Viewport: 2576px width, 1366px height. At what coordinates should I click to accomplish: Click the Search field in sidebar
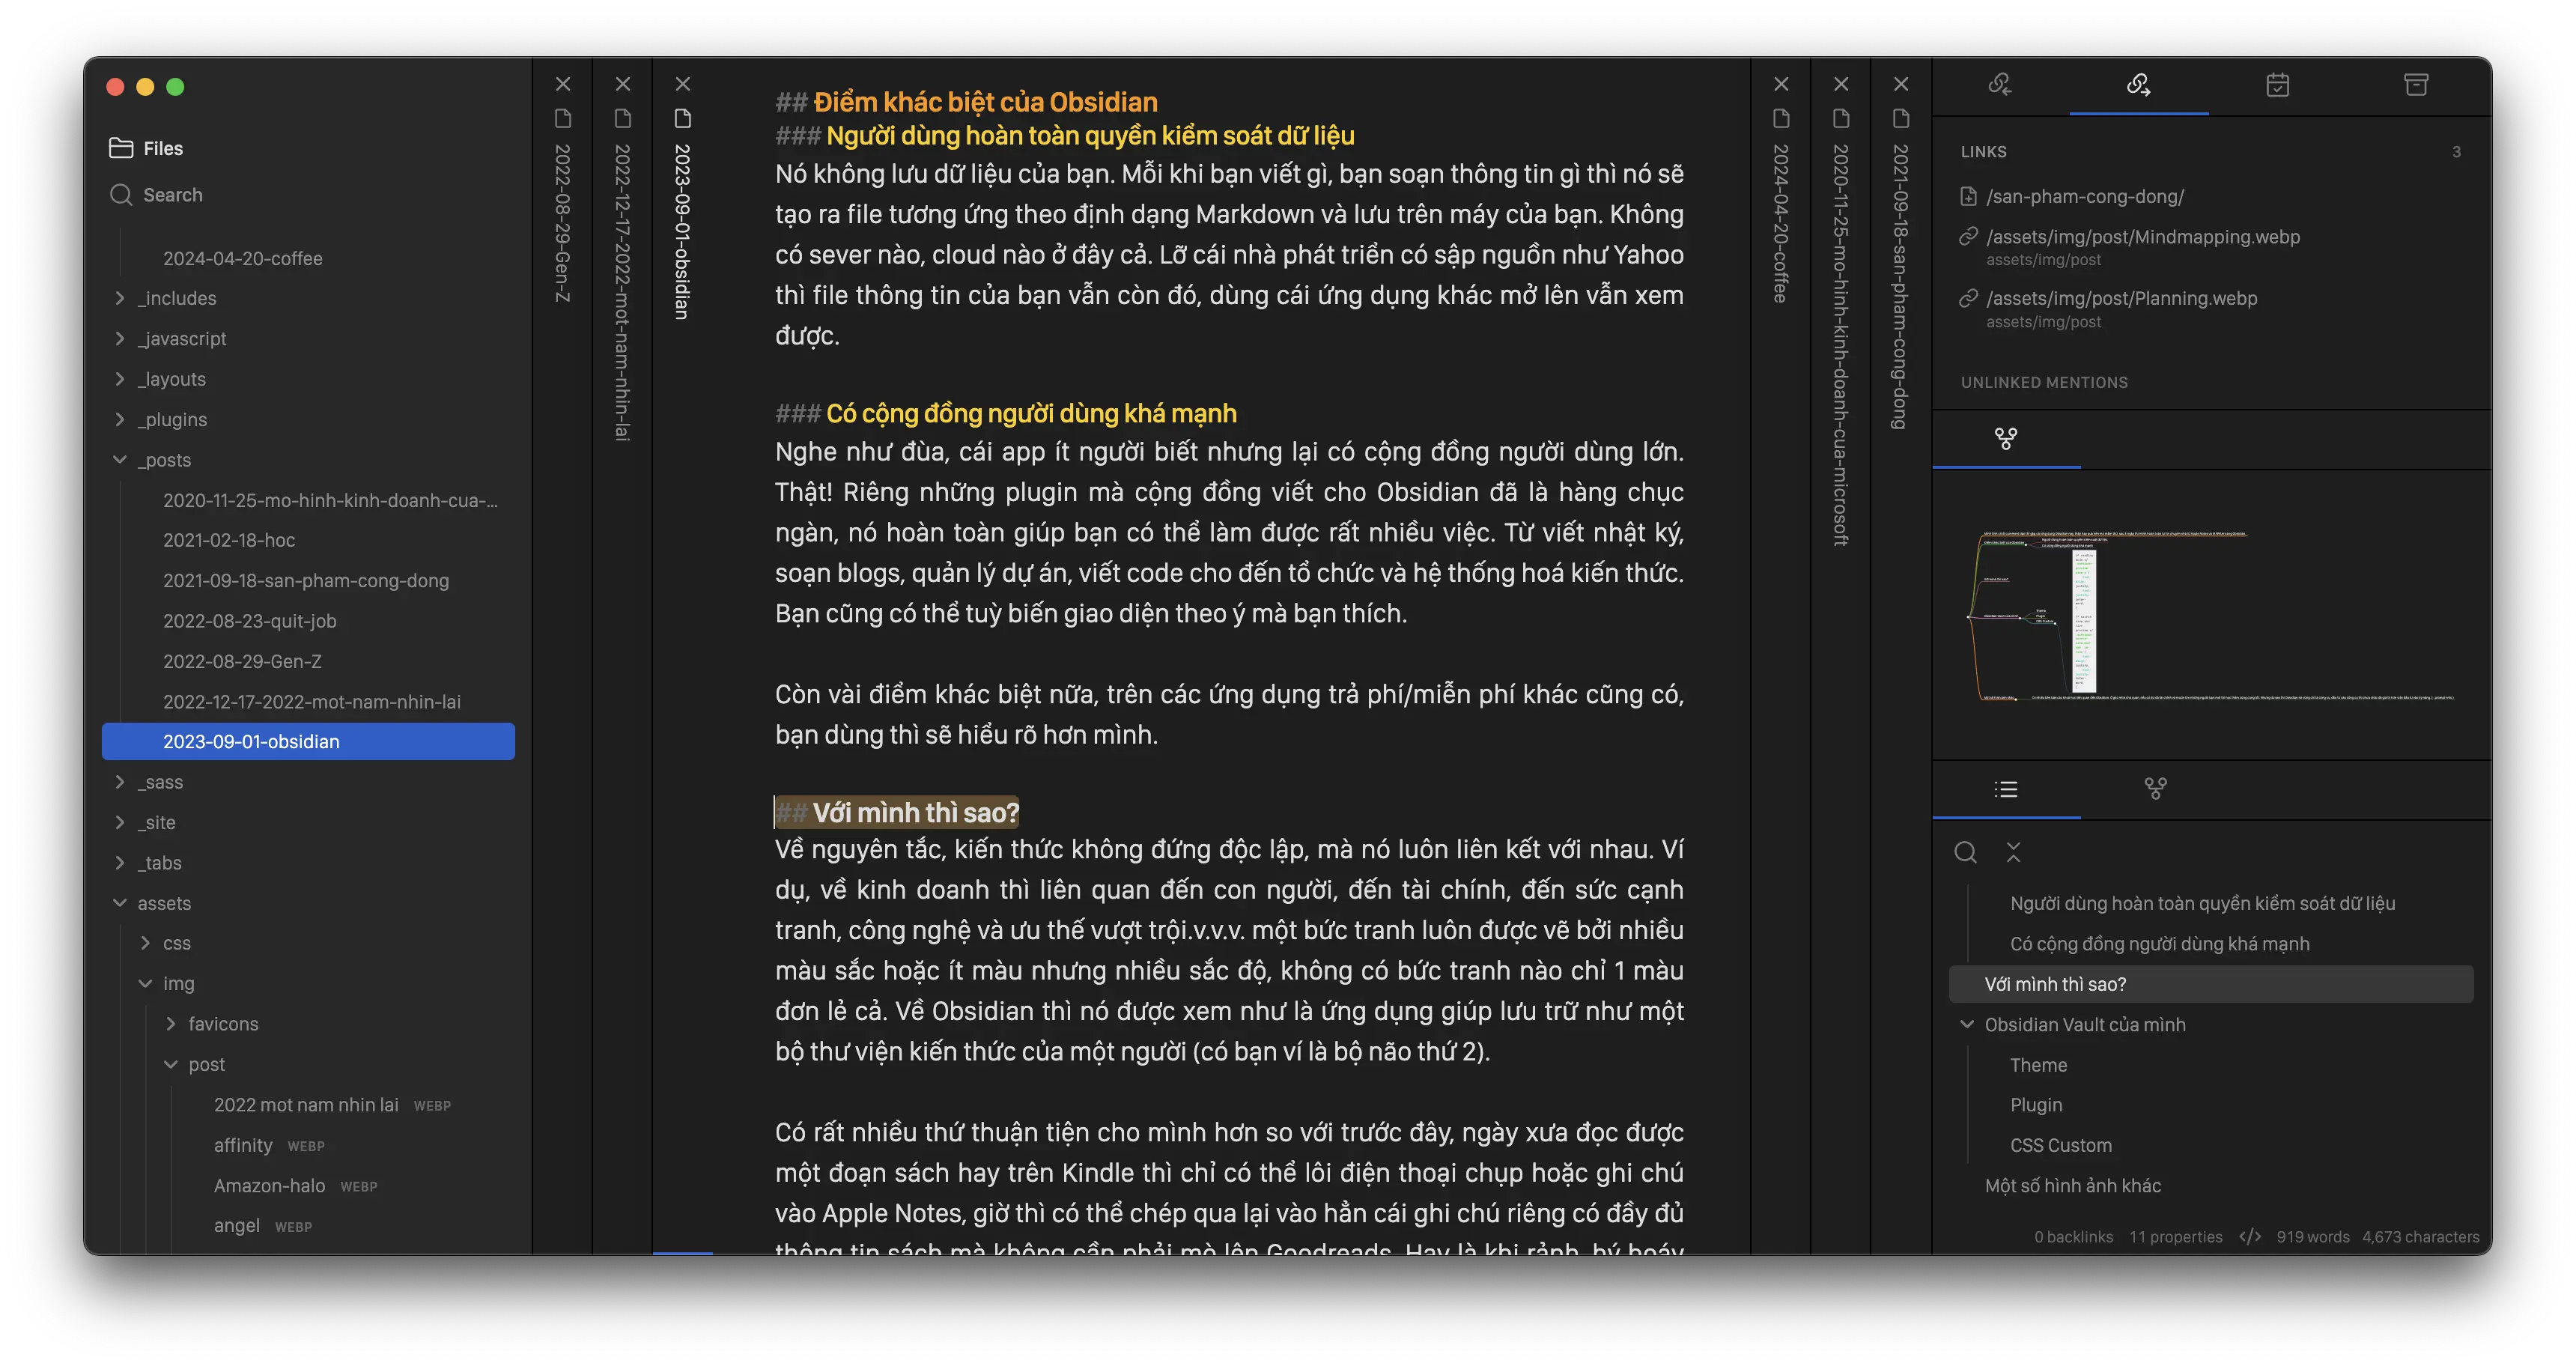(172, 195)
